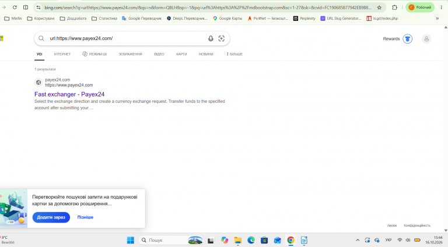This screenshot has height=247, width=448.
Task: Open the Конфіденційність footer link
Action: (417, 225)
